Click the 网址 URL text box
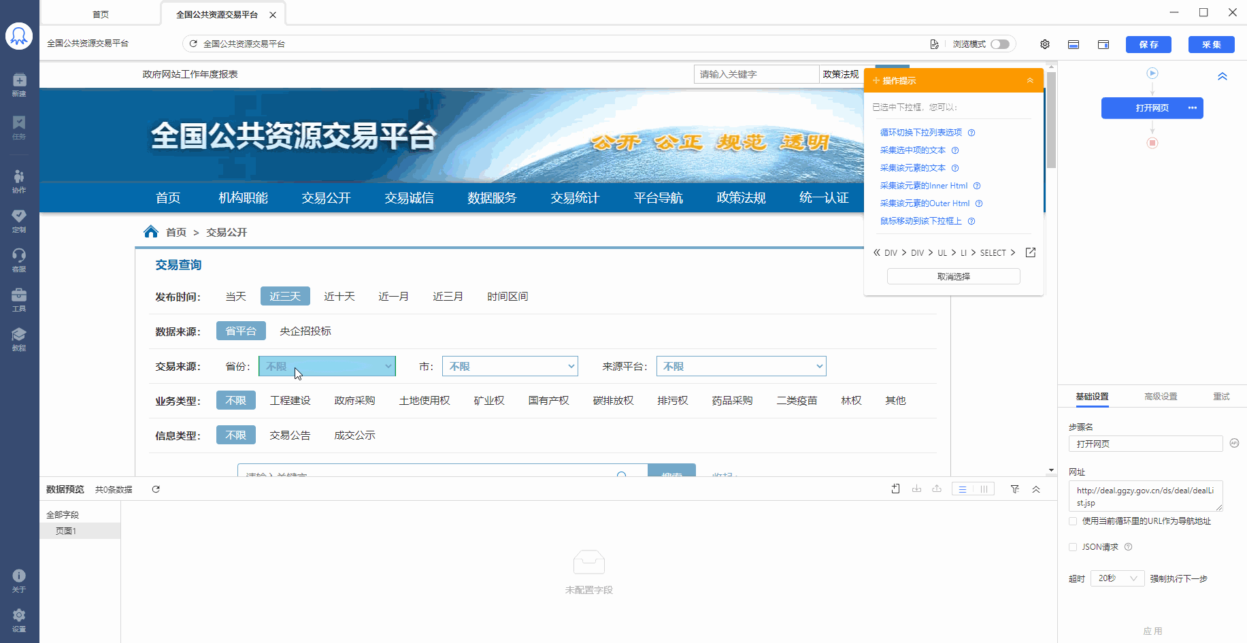This screenshot has height=643, width=1247. coord(1146,496)
